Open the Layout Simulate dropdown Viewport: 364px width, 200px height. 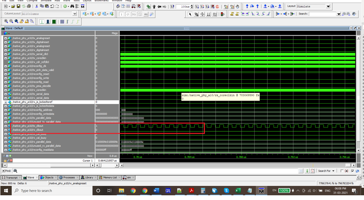click(328, 7)
